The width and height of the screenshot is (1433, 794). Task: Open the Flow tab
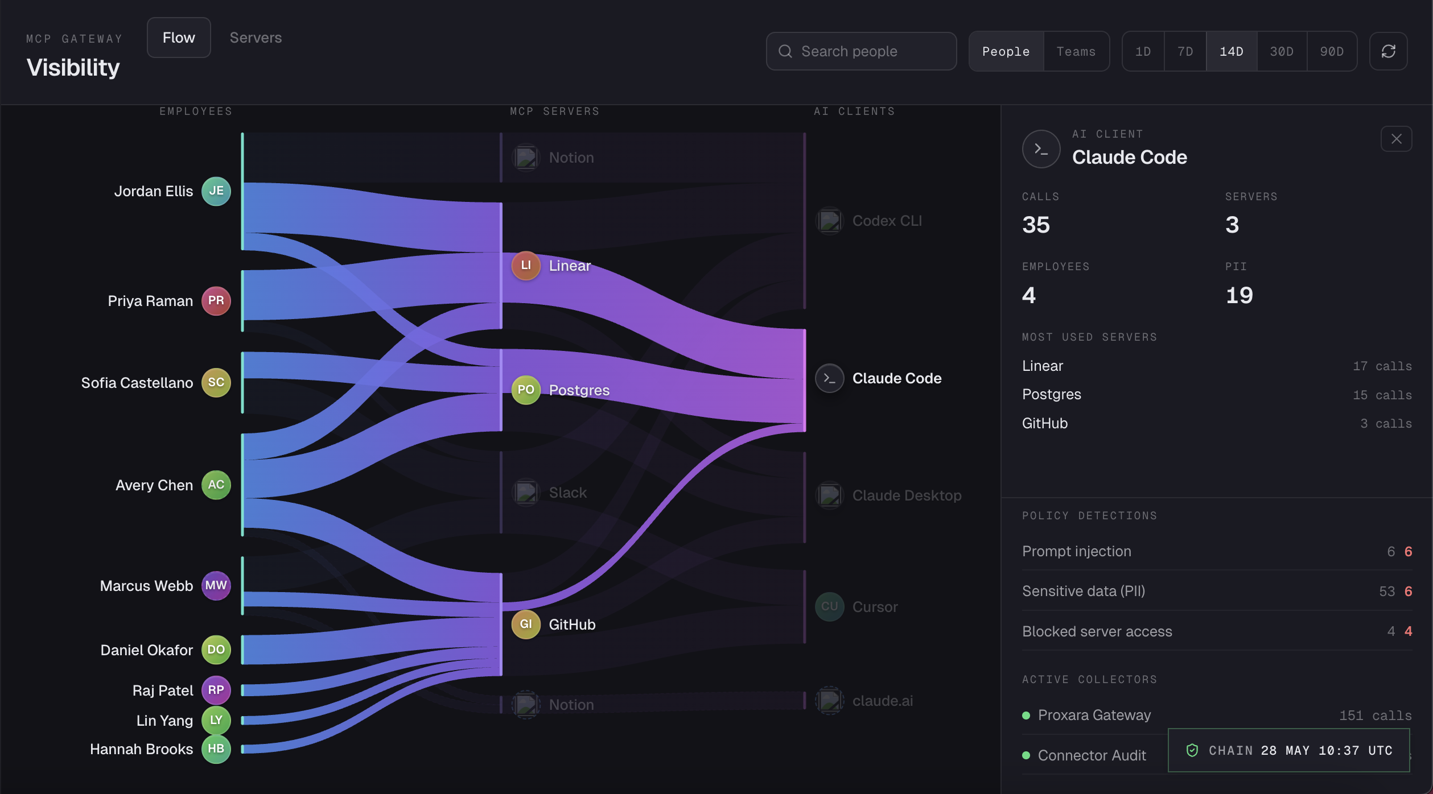179,38
